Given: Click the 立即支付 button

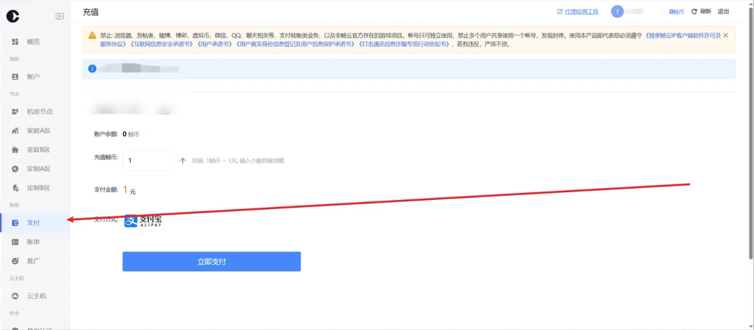Looking at the screenshot, I should [x=212, y=262].
